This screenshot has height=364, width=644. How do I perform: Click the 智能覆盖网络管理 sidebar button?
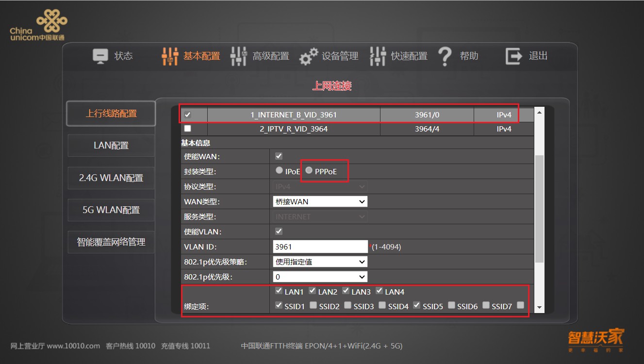click(x=111, y=242)
